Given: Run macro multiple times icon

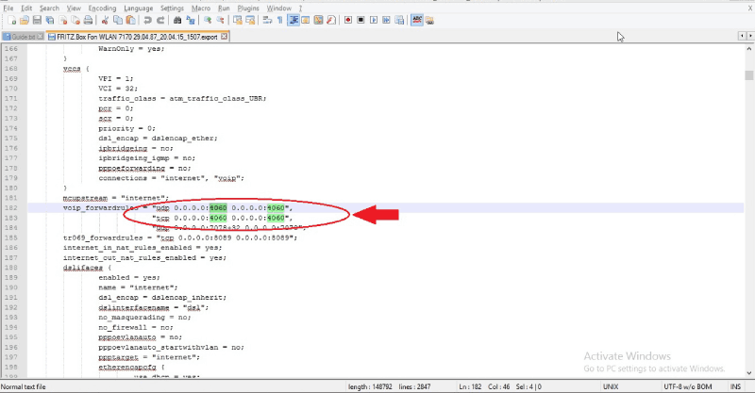Looking at the screenshot, I should tap(386, 20).
